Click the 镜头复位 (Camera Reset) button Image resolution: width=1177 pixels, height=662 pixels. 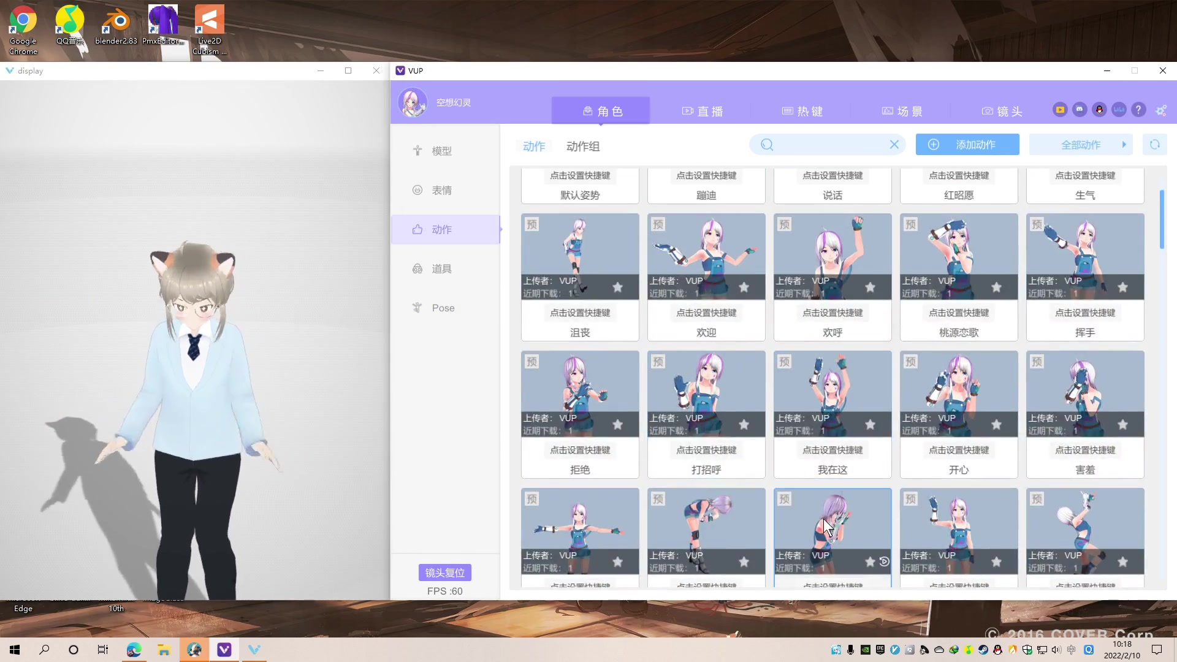[444, 571]
